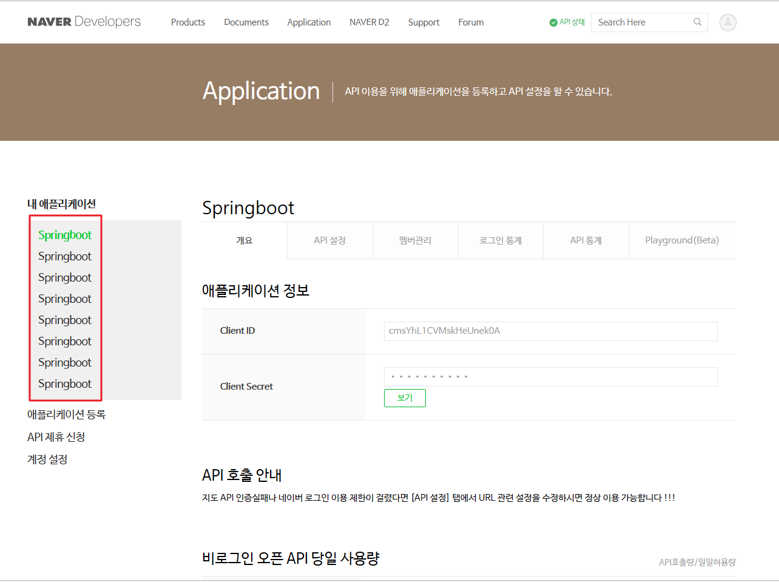Click the Client ID text field
The height and width of the screenshot is (582, 779).
(x=551, y=331)
